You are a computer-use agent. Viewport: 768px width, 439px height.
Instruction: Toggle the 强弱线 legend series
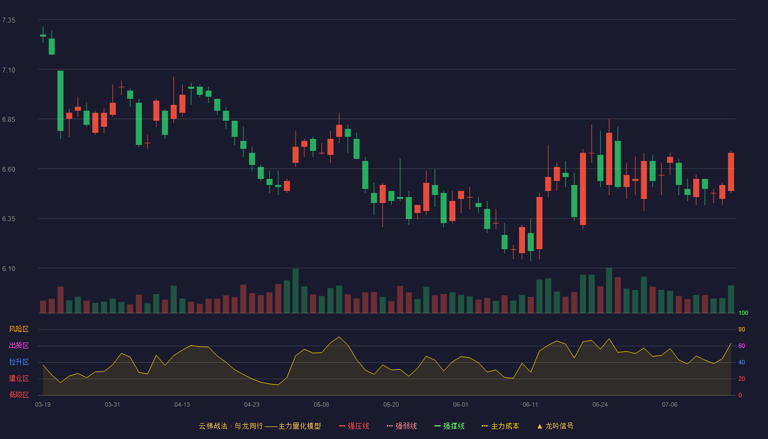(402, 426)
